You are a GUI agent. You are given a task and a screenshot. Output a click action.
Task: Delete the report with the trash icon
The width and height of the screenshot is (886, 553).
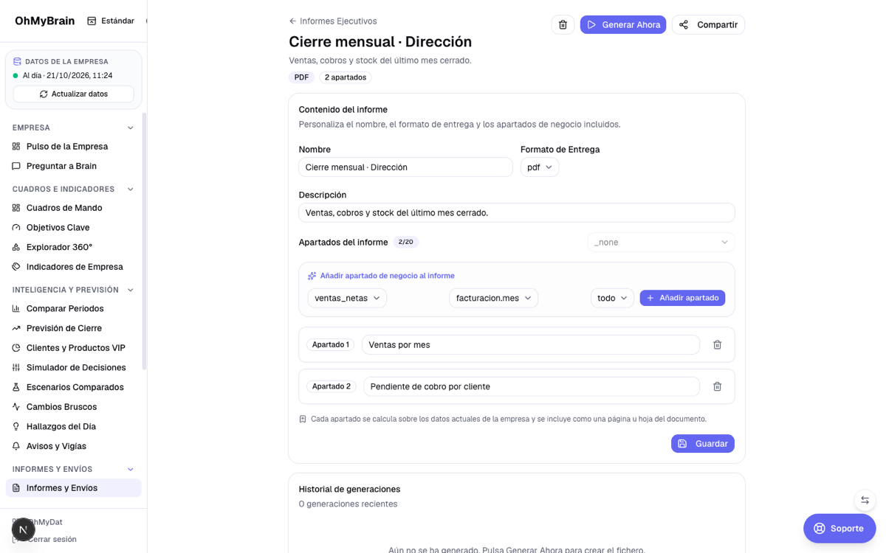pyautogui.click(x=563, y=24)
